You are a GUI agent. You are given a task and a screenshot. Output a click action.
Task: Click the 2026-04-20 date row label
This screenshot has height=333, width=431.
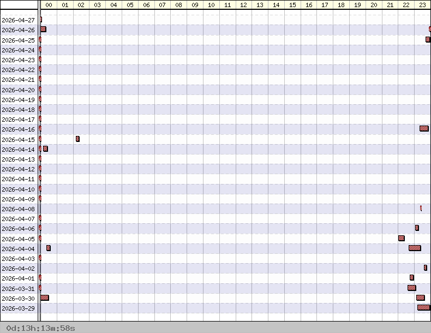19,90
